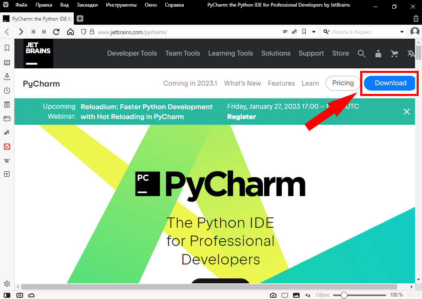Click the blue Download button

(390, 83)
